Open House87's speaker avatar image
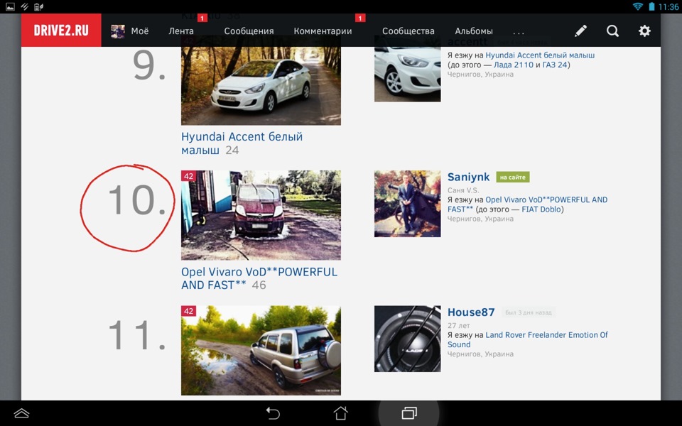This screenshot has height=426, width=682. coord(408,339)
